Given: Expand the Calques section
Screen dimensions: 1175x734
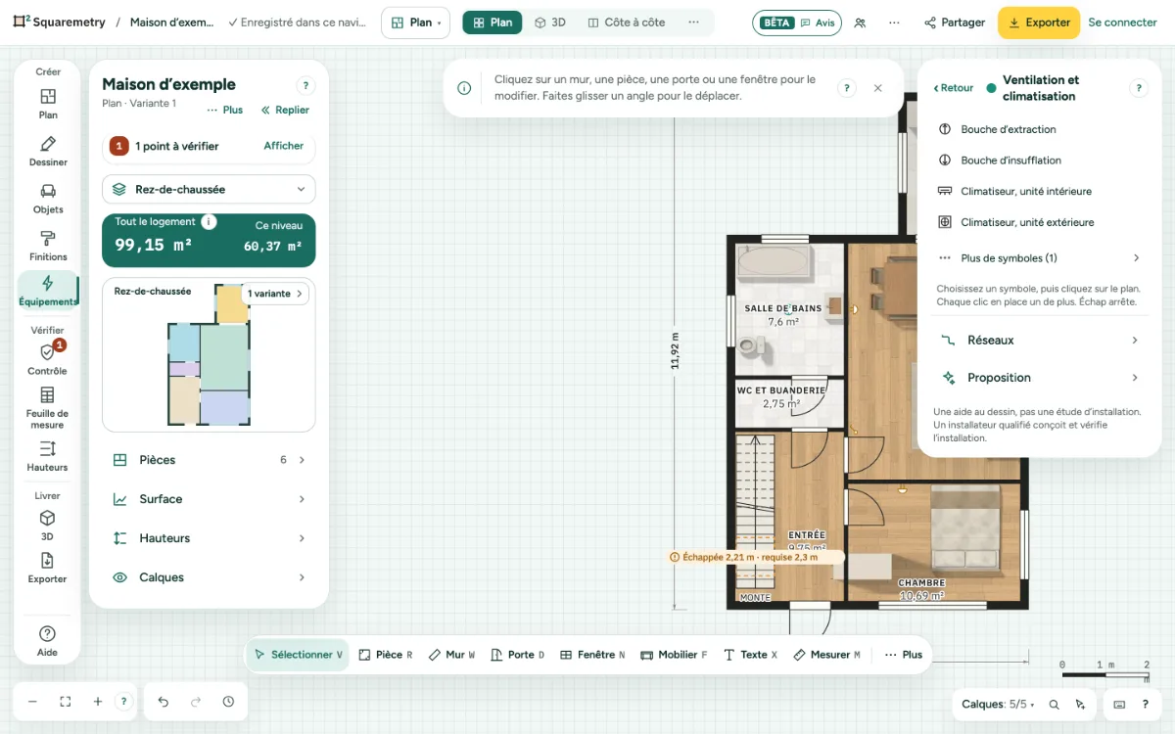Looking at the screenshot, I should tap(209, 577).
